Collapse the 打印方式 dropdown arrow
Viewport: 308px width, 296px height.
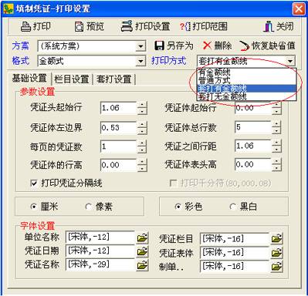(x=290, y=61)
